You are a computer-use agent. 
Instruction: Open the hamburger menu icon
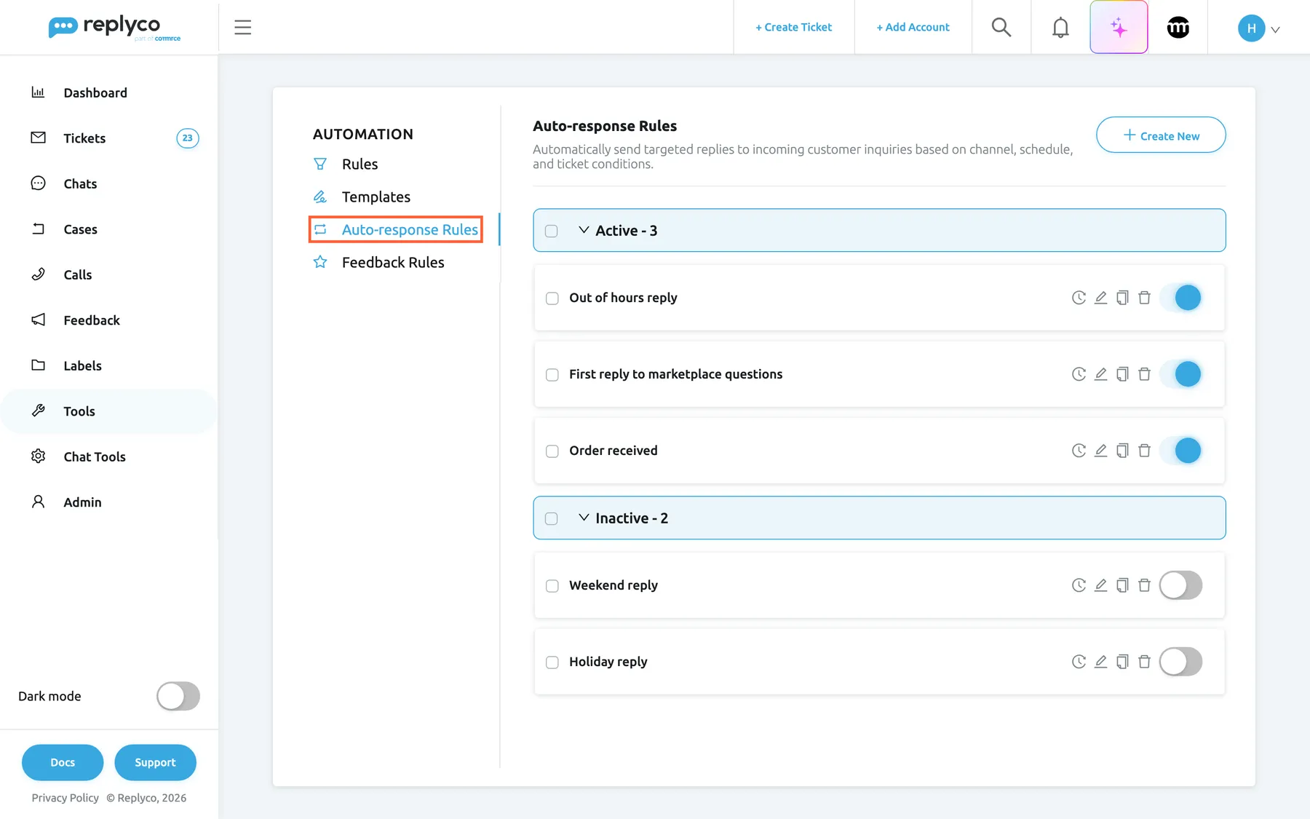(242, 28)
